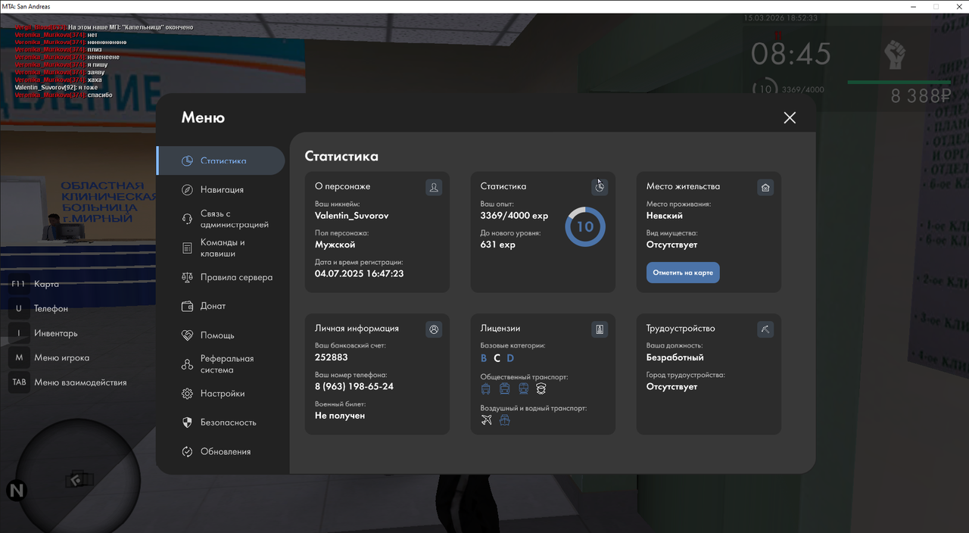Click the I Инвентарь hint

pos(43,333)
